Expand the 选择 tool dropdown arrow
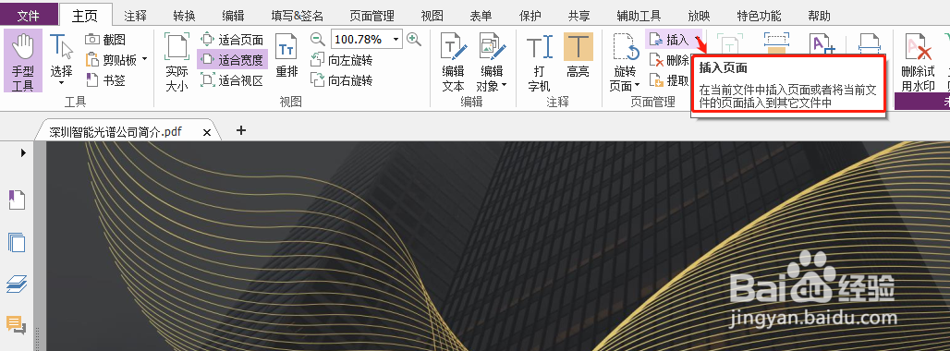The width and height of the screenshot is (950, 351). click(61, 83)
